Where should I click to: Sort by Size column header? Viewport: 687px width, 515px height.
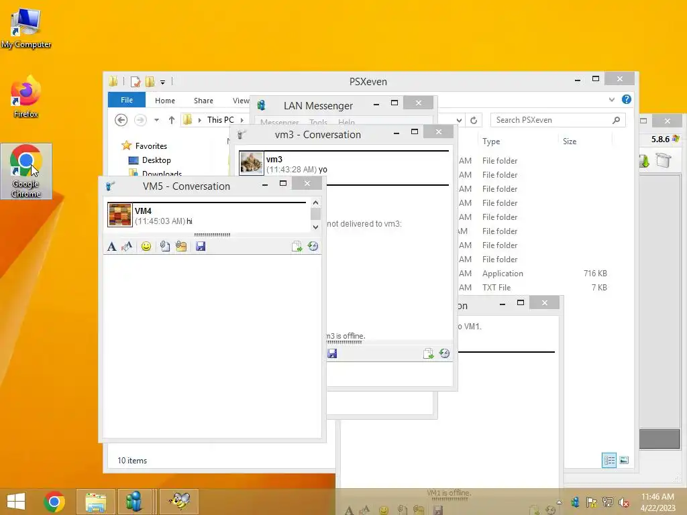point(570,141)
